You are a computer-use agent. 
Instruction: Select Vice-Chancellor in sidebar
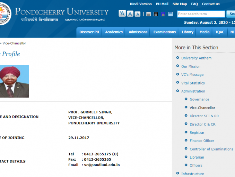click(202, 108)
